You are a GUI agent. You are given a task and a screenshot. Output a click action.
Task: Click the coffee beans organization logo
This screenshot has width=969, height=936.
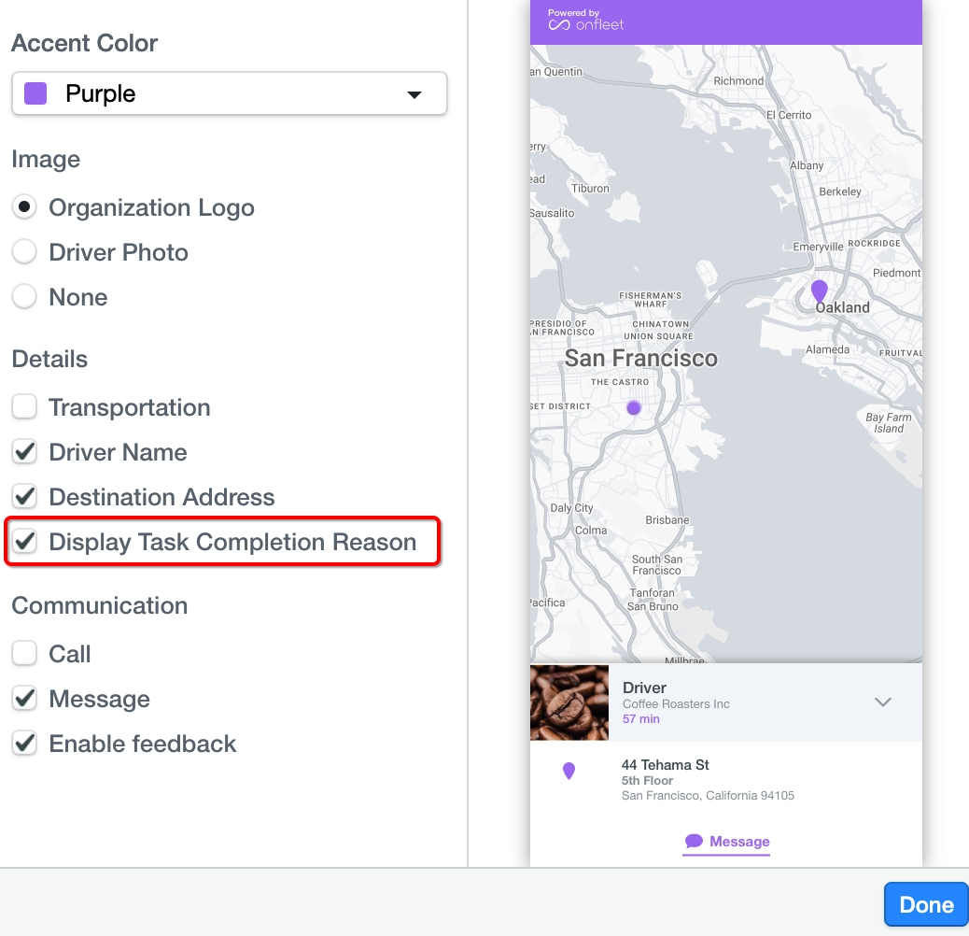569,702
